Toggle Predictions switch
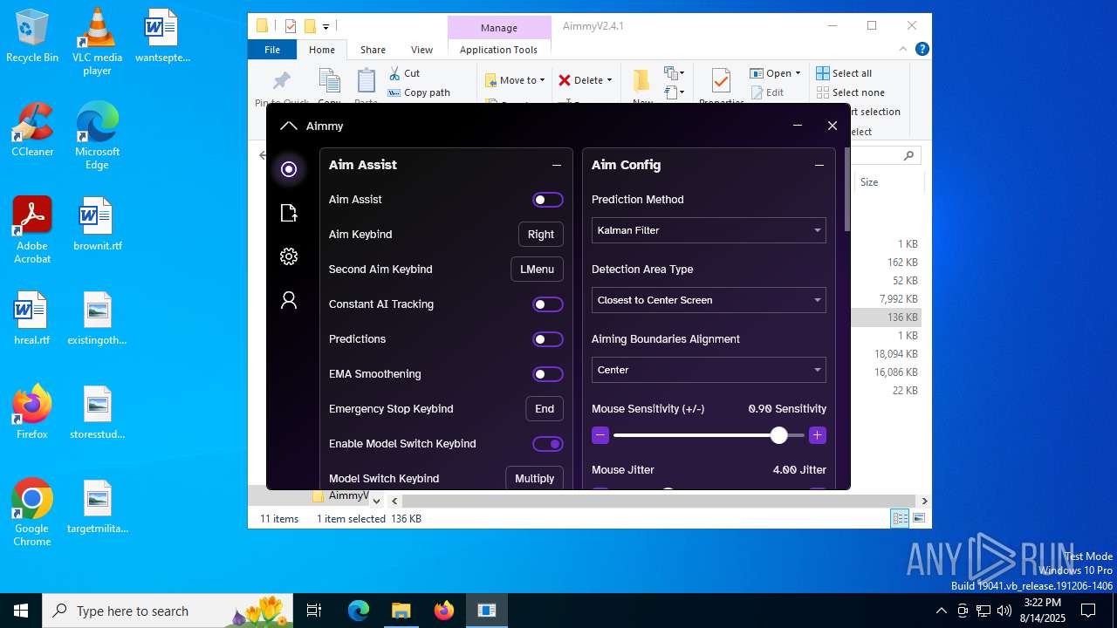This screenshot has width=1117, height=628. 548,339
